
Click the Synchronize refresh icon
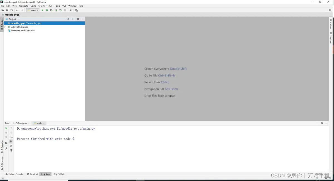click(x=11, y=10)
